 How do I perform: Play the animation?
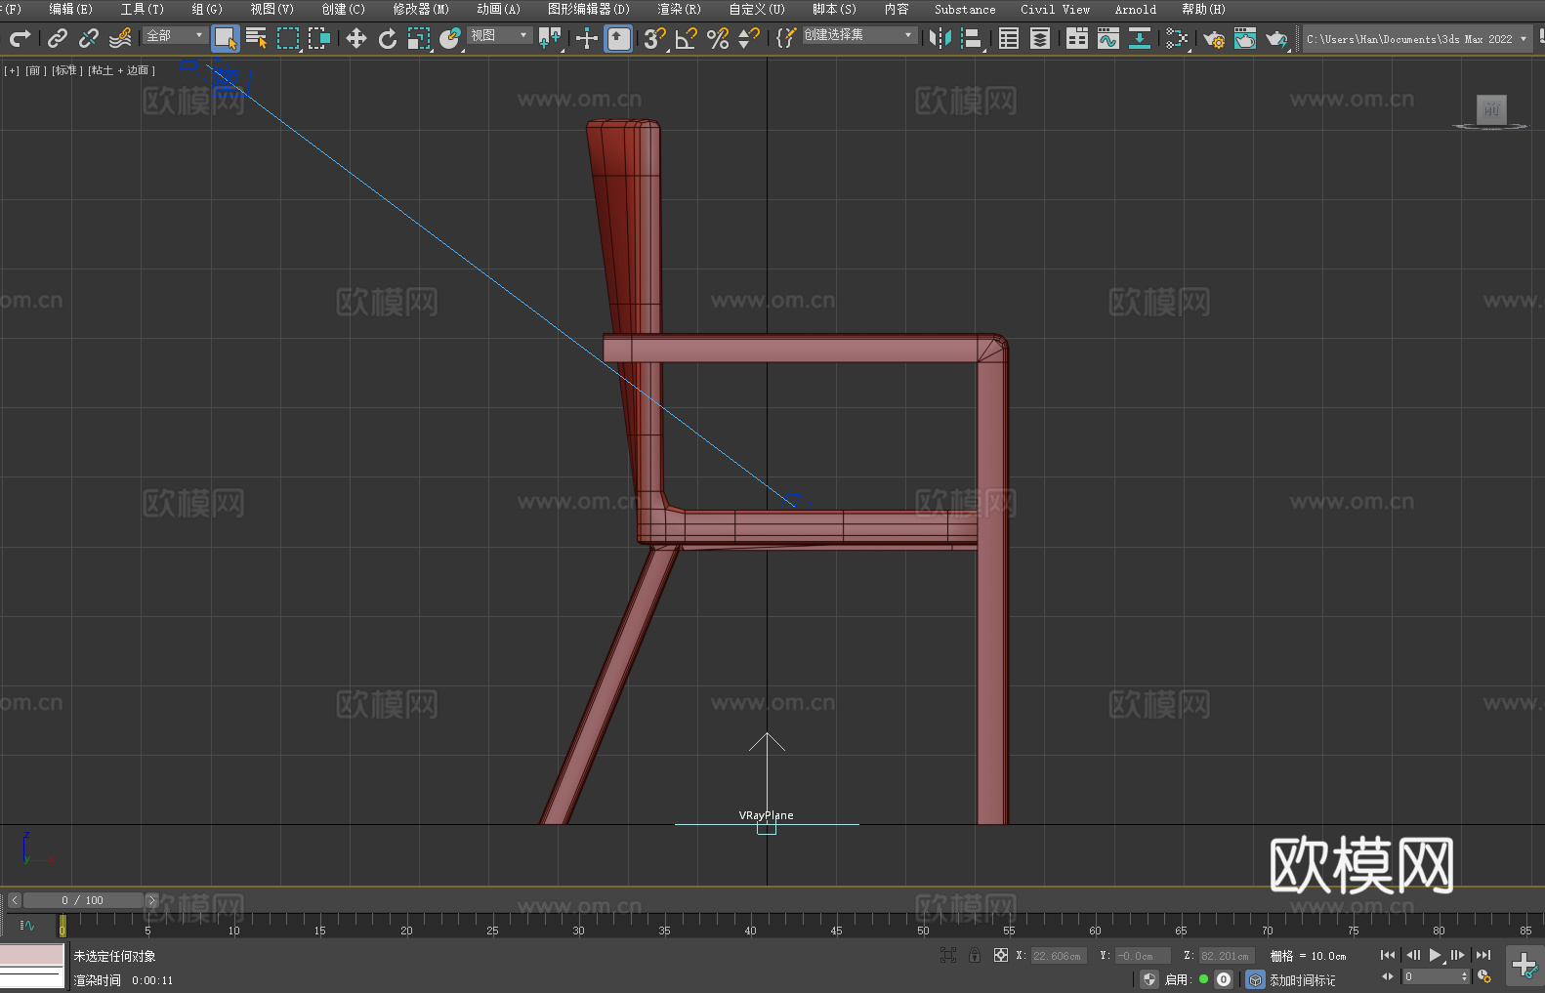pos(1435,955)
